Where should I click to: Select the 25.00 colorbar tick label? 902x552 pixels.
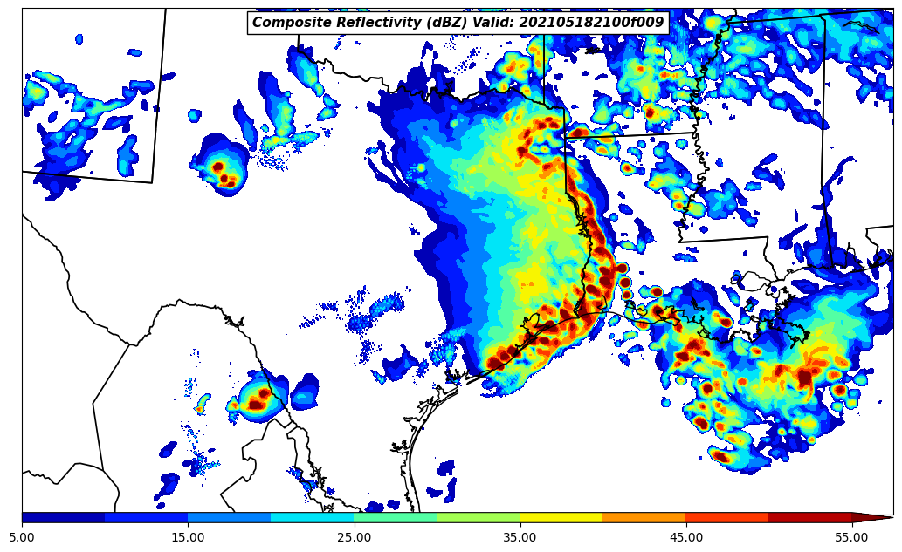tap(354, 537)
